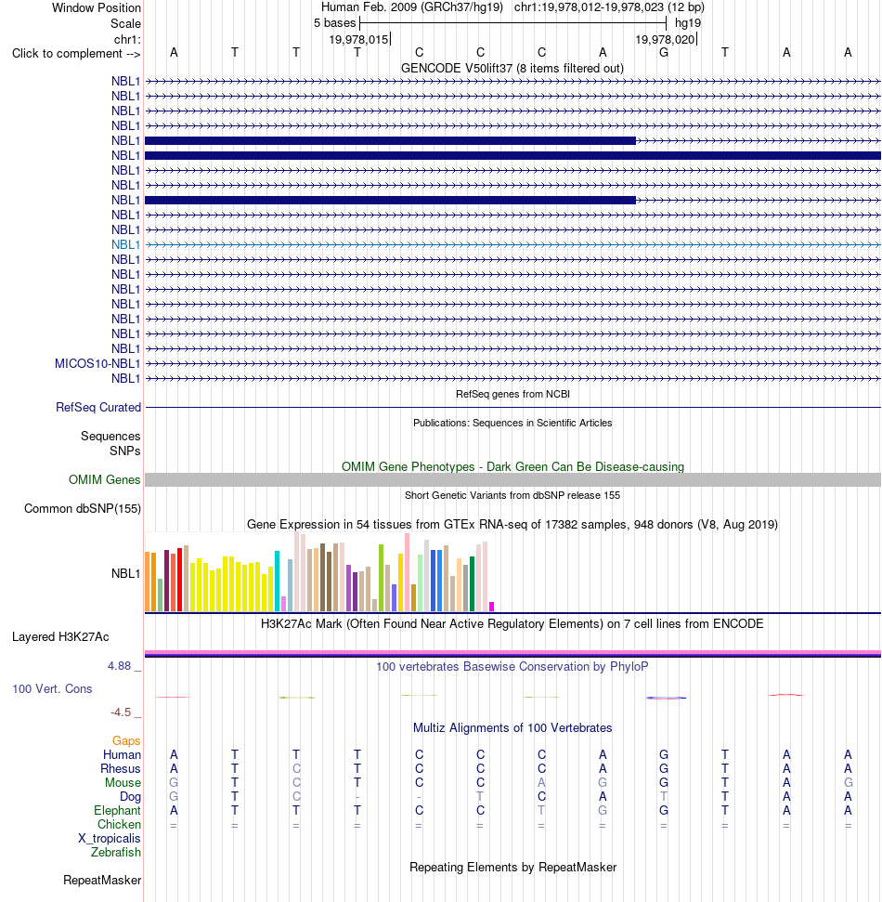Screen dimensions: 882x902
Task: Select the Dog species row label
Action: click(x=130, y=797)
